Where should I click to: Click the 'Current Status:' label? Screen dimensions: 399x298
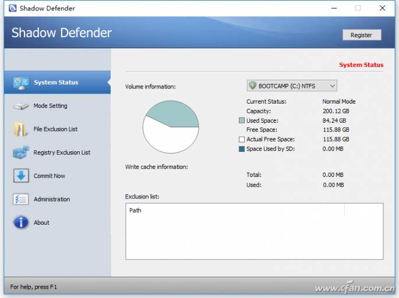point(266,101)
